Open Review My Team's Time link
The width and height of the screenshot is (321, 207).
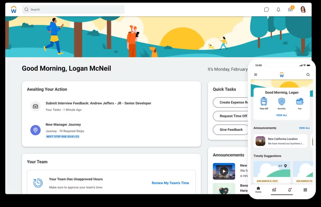(170, 183)
